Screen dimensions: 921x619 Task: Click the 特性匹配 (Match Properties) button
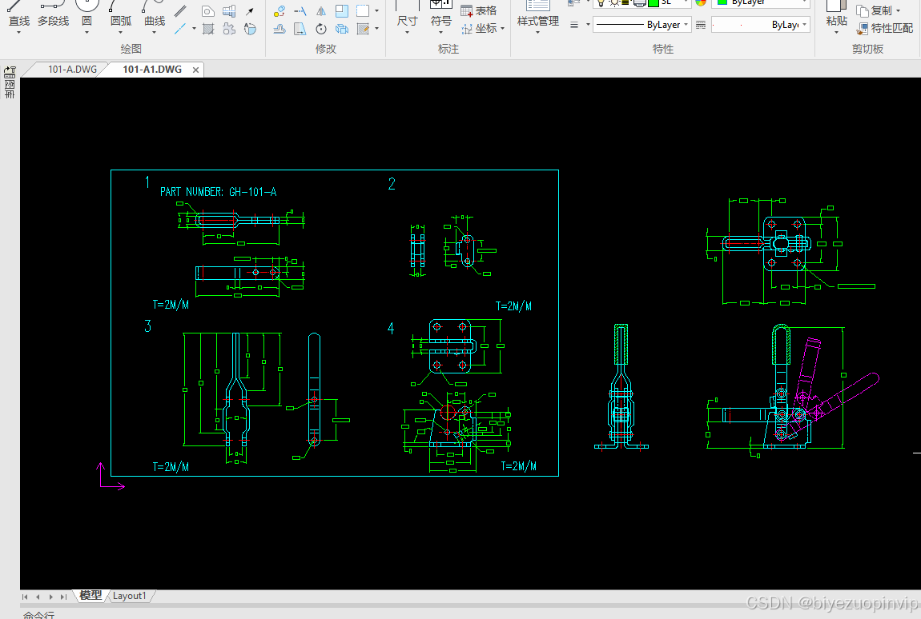coord(885,28)
